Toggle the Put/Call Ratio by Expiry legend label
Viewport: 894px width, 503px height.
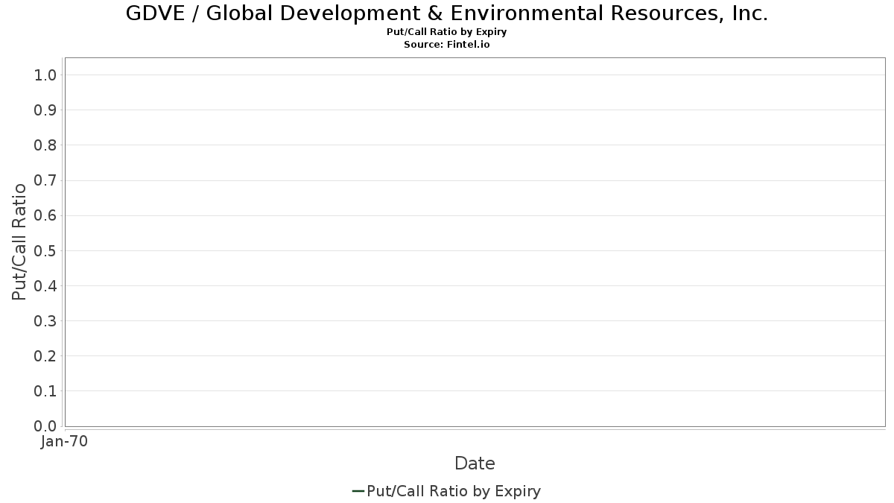click(454, 491)
